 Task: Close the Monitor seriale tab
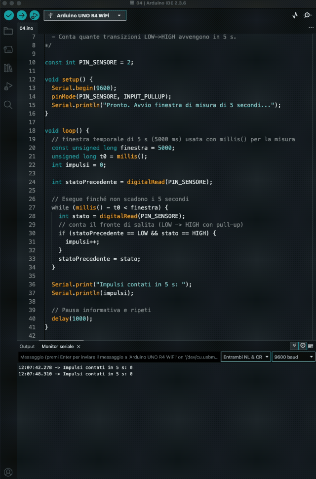[x=79, y=347]
